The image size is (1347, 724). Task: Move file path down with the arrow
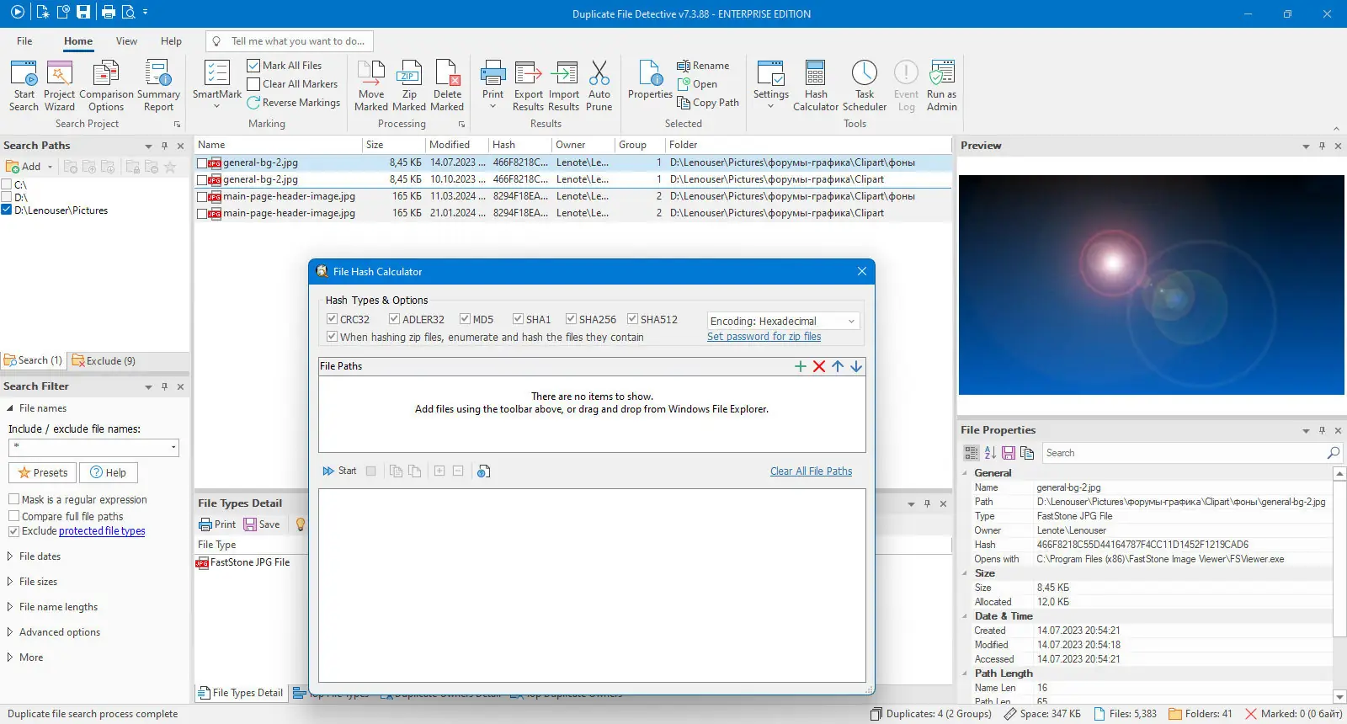856,366
